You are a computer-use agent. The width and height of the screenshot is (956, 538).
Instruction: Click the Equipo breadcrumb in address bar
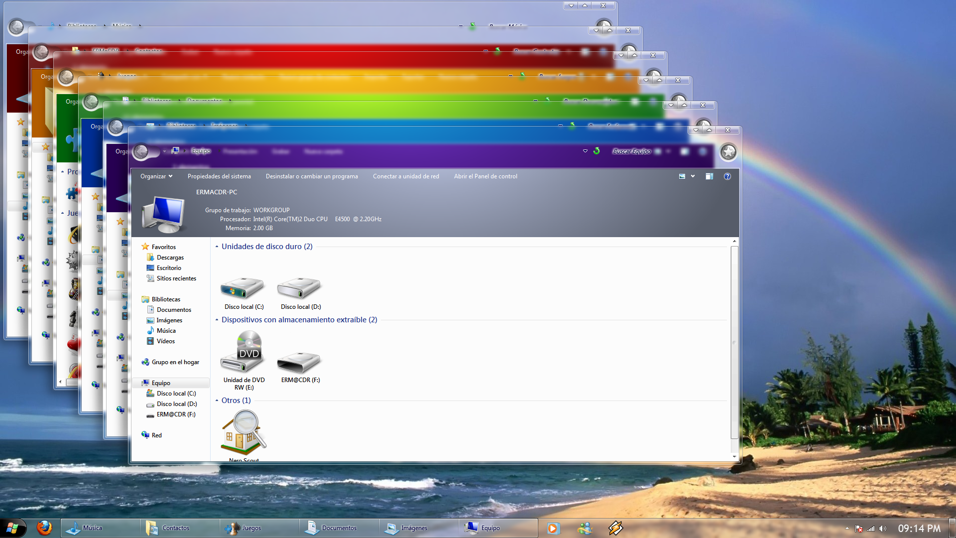[201, 151]
